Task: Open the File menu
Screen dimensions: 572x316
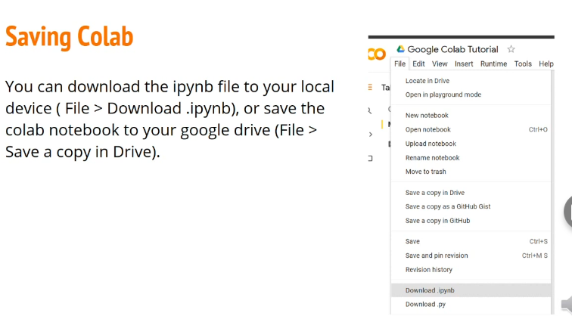Action: [x=399, y=64]
